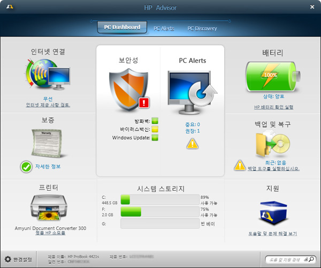This screenshot has height=268, width=321.
Task: Switch to PC Discovery tab
Action: click(202, 28)
